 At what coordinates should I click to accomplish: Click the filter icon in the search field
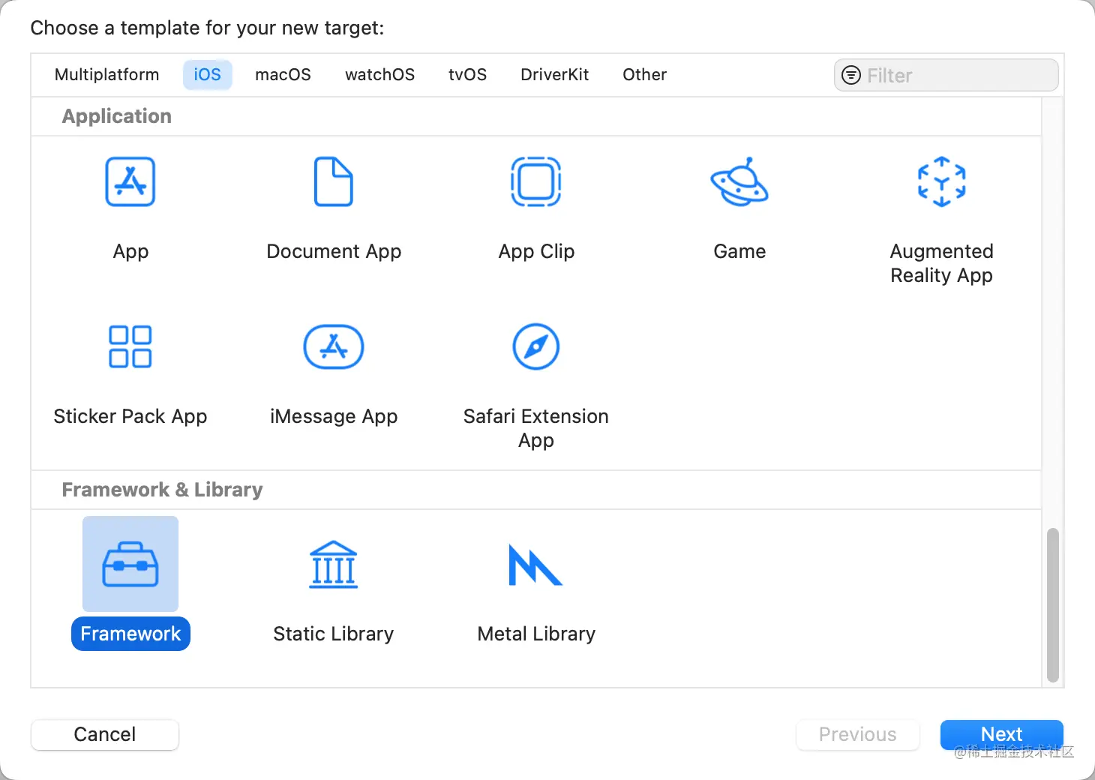tap(851, 75)
